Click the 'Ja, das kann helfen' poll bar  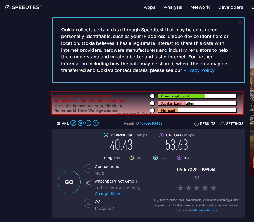(197, 103)
